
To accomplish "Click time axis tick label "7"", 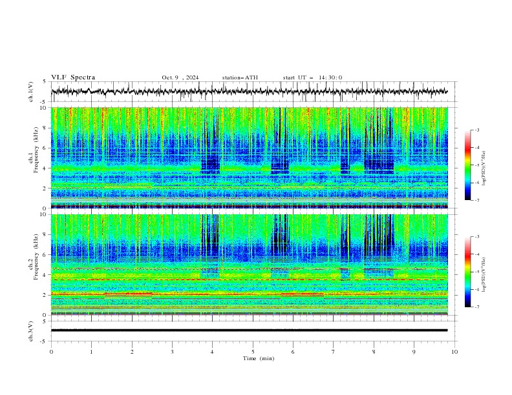I will pyautogui.click(x=333, y=352).
